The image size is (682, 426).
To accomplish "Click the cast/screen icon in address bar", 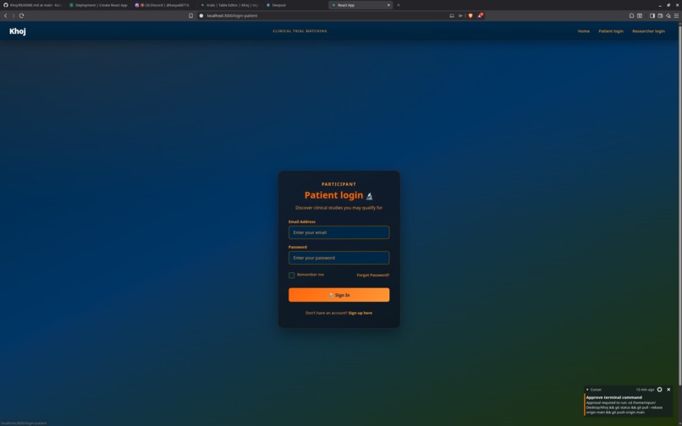I will pos(452,16).
